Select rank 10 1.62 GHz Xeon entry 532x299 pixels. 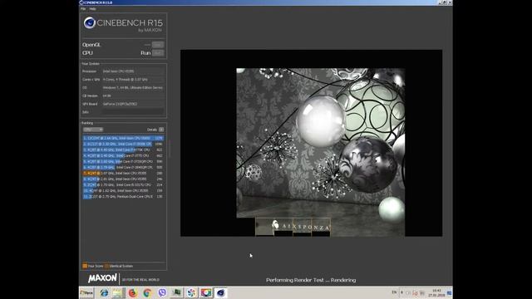[x=123, y=190]
